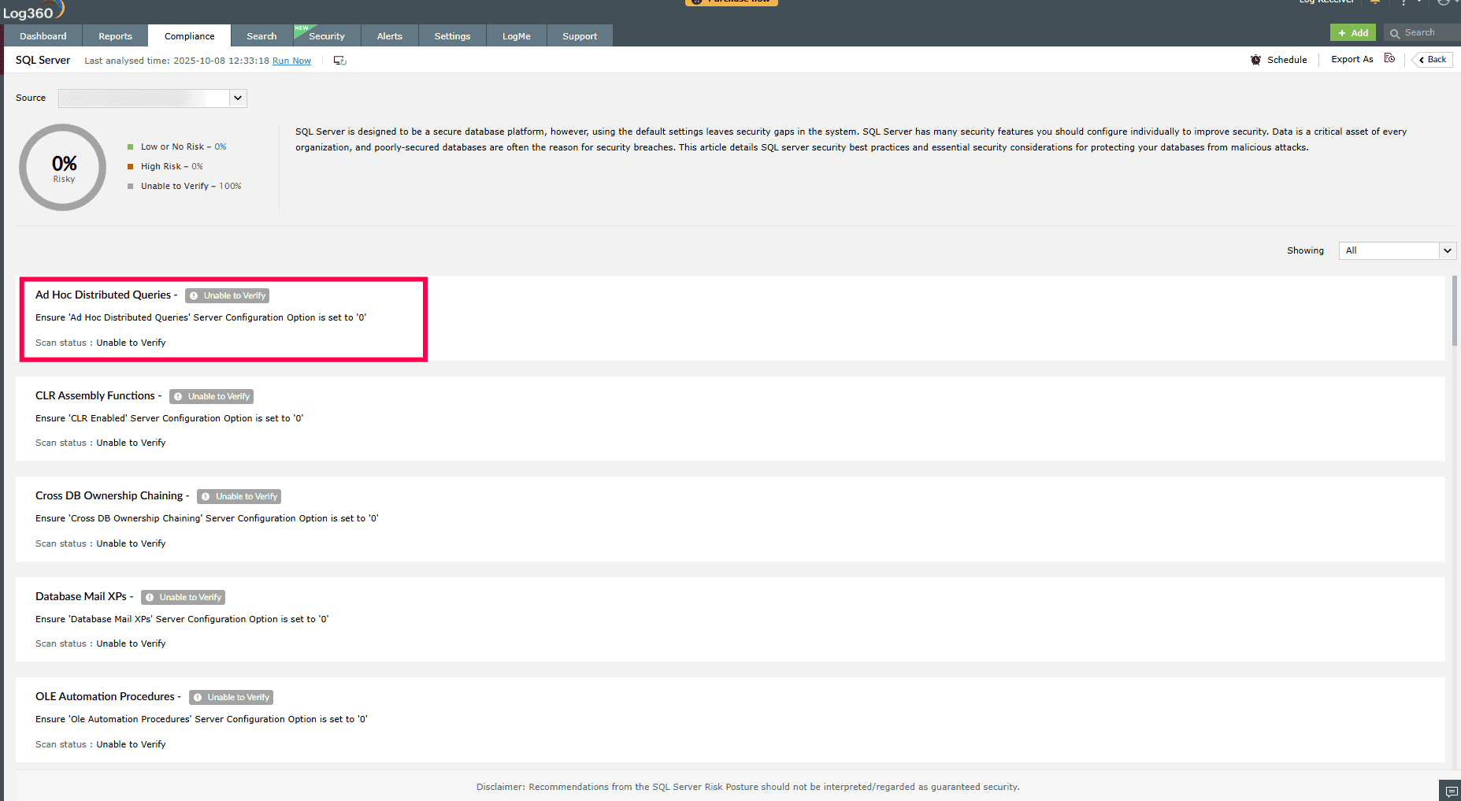Click the Log360 logo
Screen dimensions: 1461x801
pyautogui.click(x=33, y=9)
